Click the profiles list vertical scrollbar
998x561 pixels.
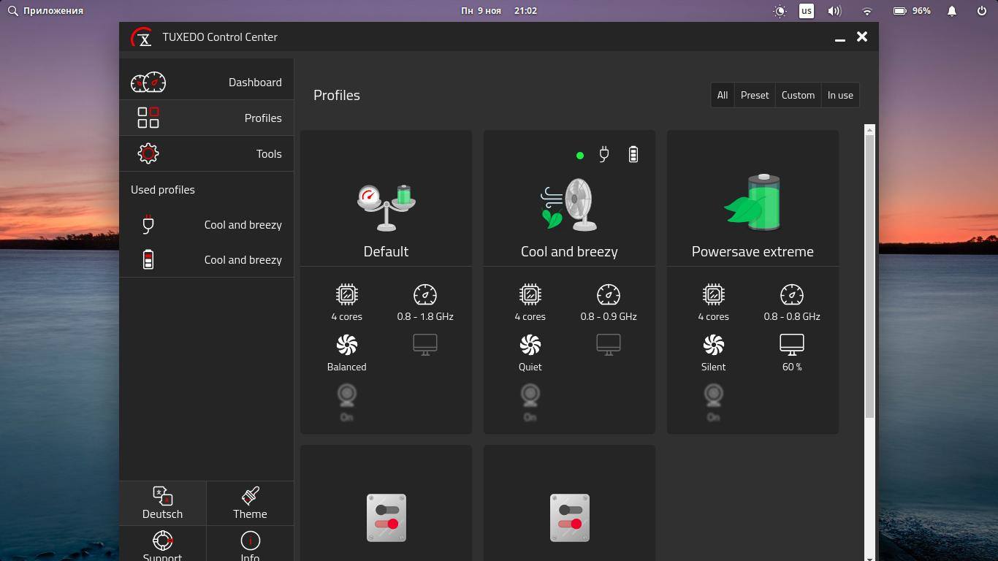(x=869, y=276)
